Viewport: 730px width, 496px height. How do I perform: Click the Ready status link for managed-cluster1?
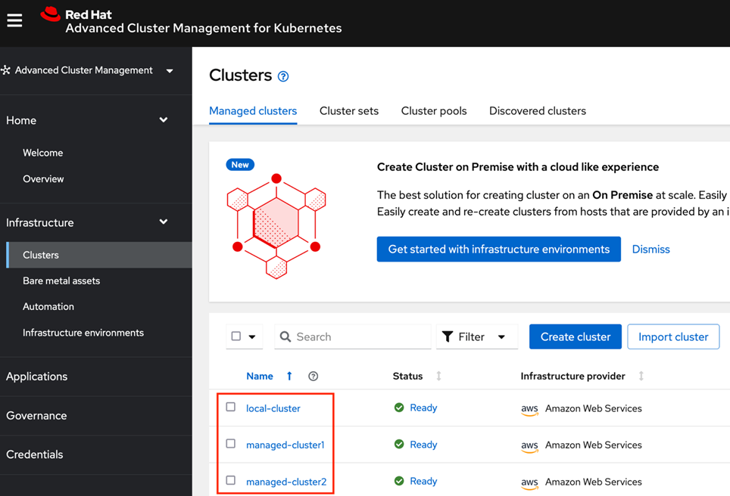(423, 445)
